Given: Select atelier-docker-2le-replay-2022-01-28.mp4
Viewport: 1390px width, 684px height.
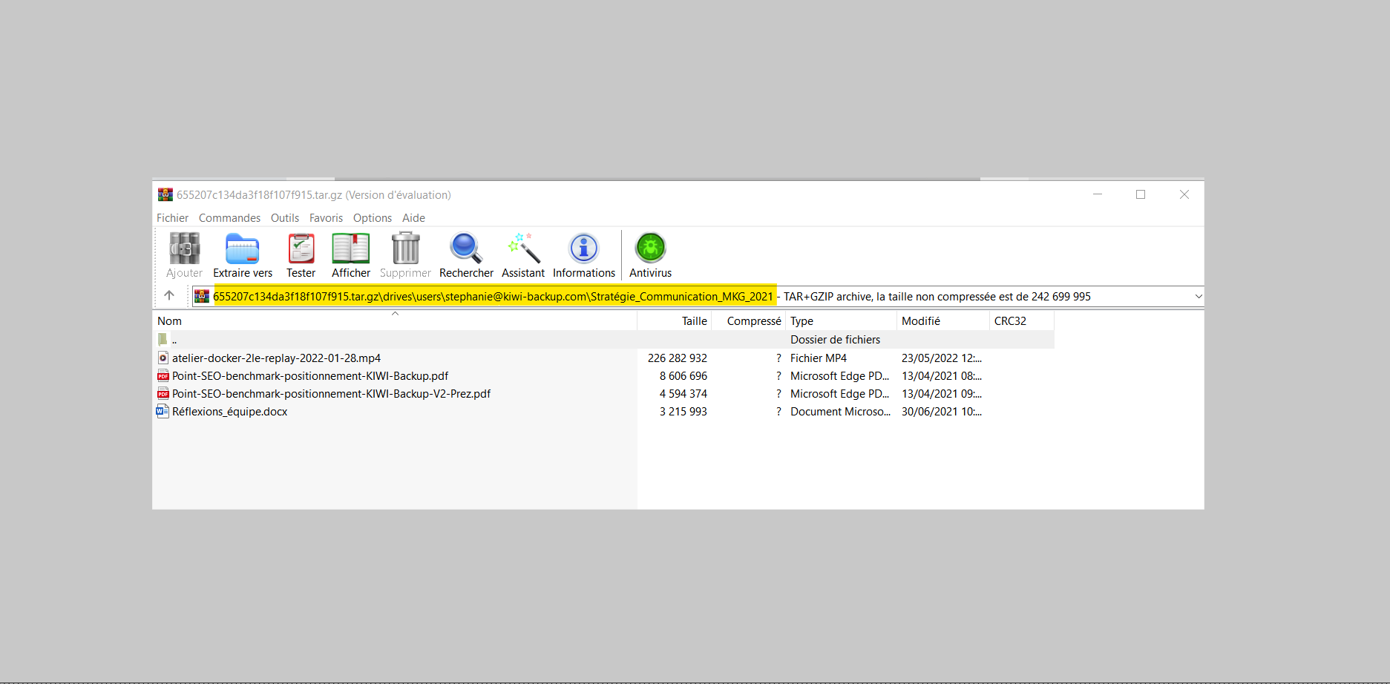Looking at the screenshot, I should pos(276,358).
